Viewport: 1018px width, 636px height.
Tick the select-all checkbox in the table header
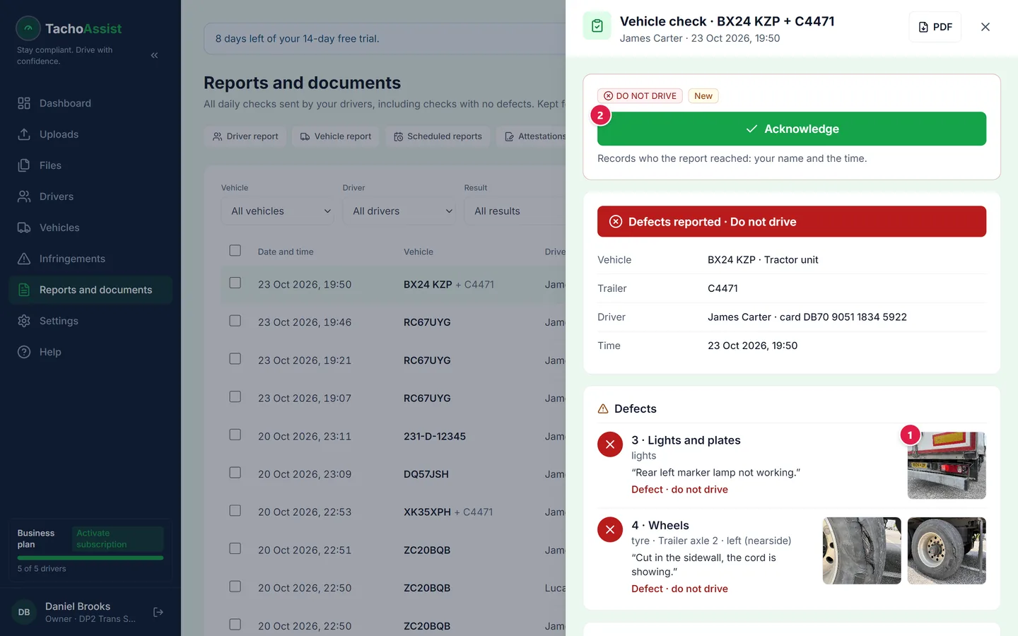click(x=235, y=250)
